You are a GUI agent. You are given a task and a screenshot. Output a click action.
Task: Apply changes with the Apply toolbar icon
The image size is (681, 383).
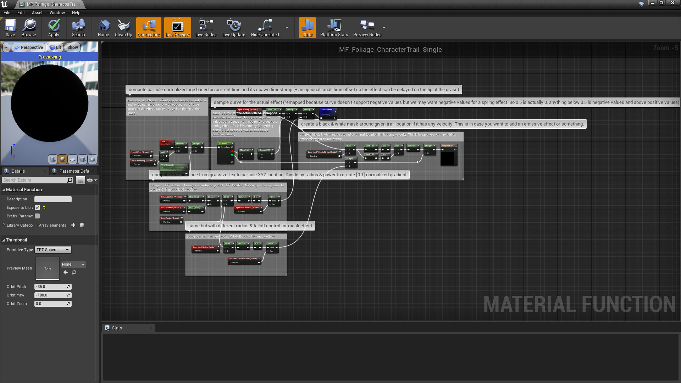tap(54, 28)
